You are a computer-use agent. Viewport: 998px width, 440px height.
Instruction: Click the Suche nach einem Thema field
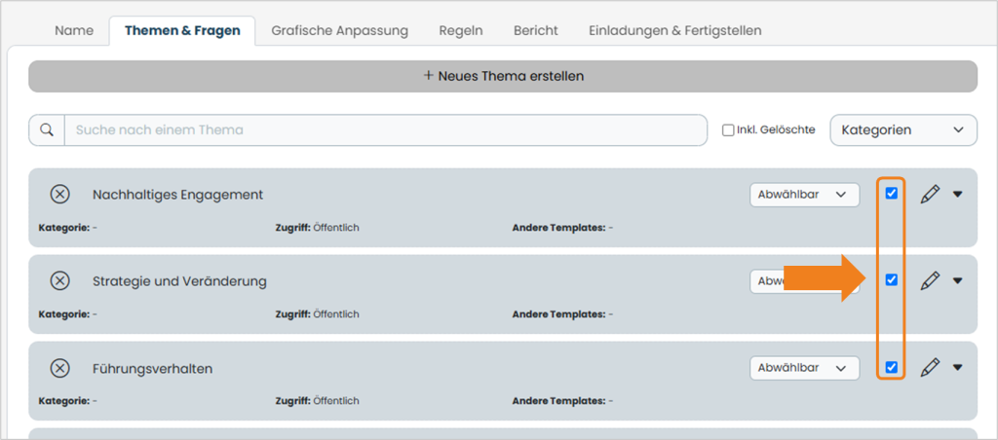[386, 129]
